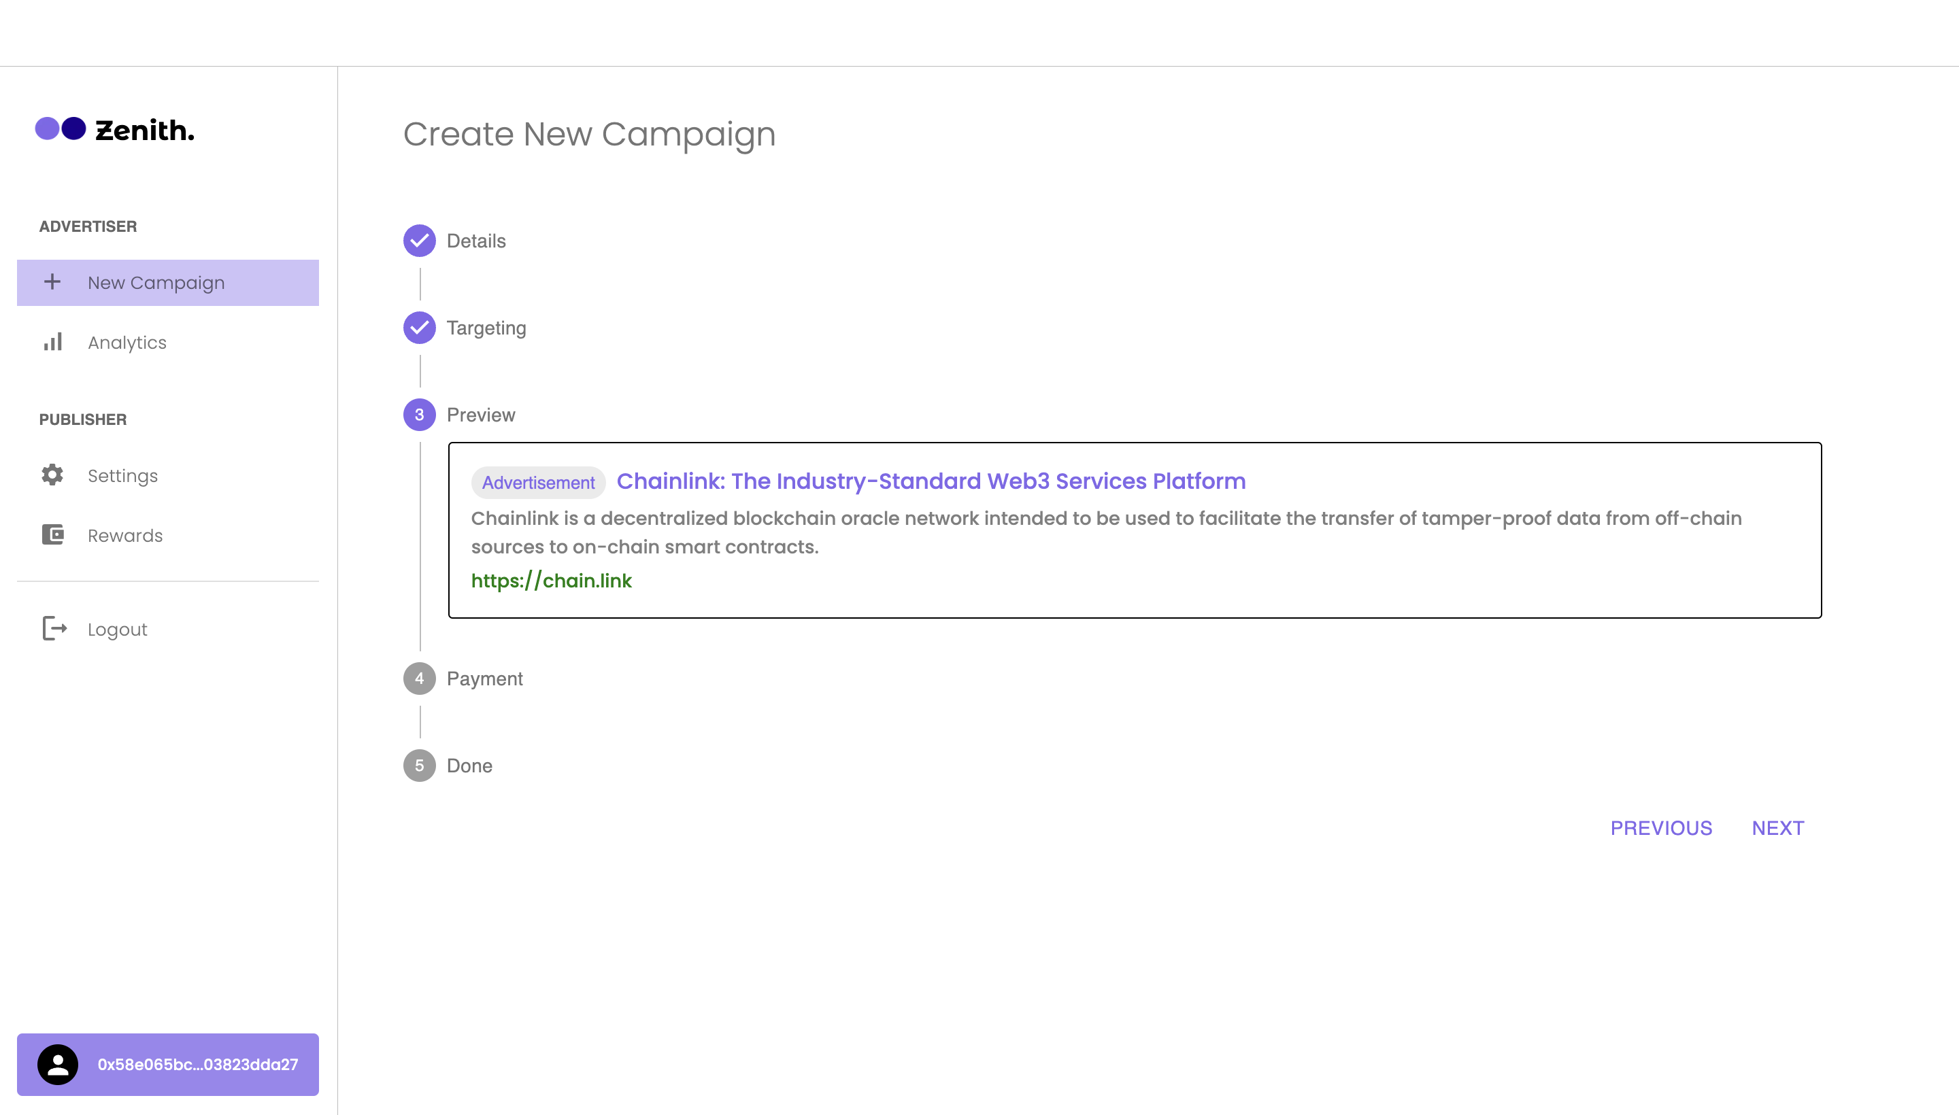This screenshot has width=1959, height=1115.
Task: Click the Chainlink ad headline link
Action: click(x=931, y=481)
